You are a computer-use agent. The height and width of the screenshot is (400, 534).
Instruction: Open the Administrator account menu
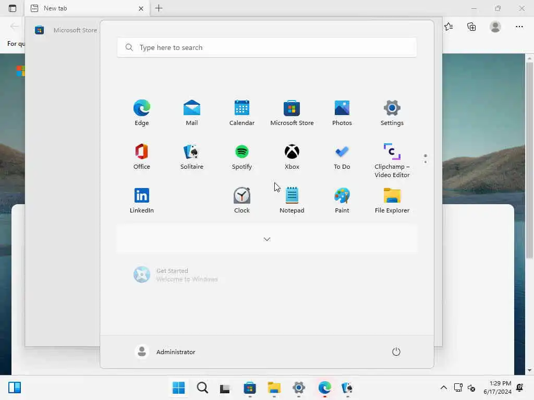pyautogui.click(x=165, y=352)
